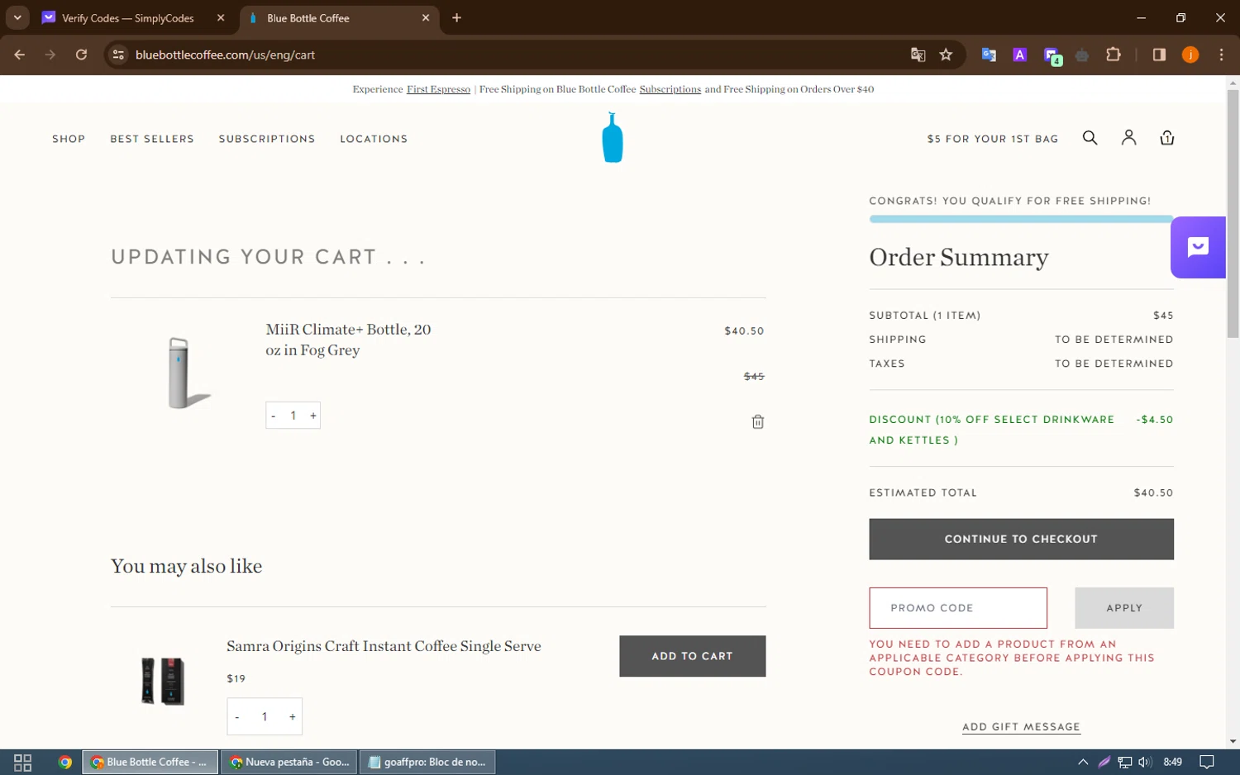Bookmark this page with star icon

click(946, 55)
